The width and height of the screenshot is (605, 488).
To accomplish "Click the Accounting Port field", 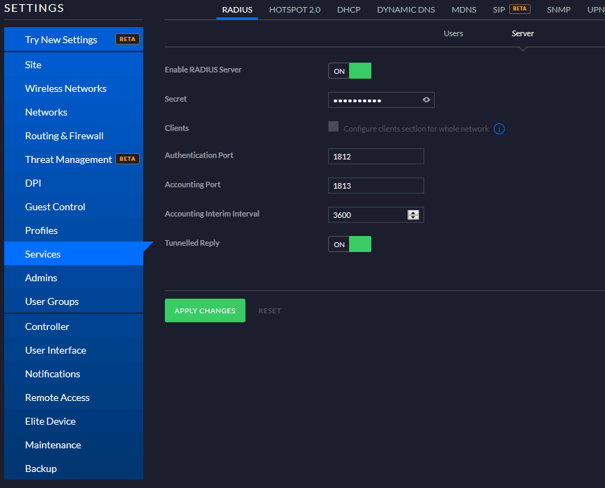I will pos(376,186).
